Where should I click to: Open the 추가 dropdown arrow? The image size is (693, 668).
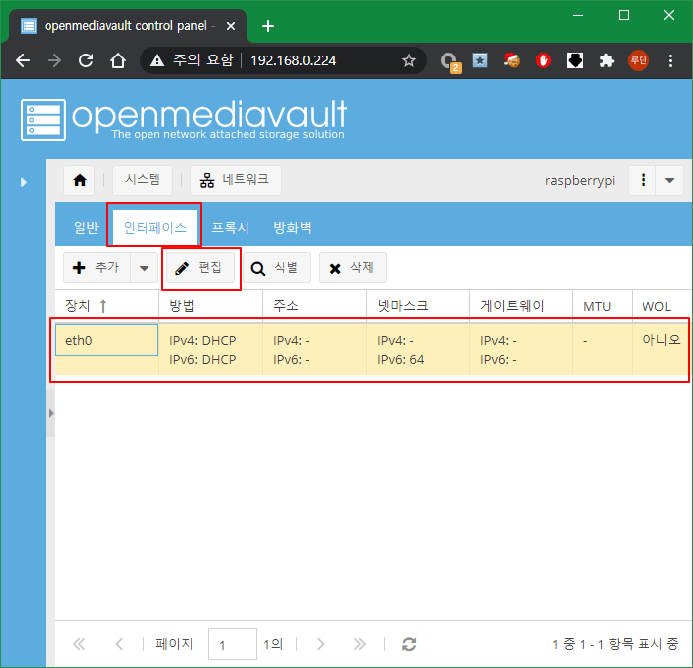145,268
